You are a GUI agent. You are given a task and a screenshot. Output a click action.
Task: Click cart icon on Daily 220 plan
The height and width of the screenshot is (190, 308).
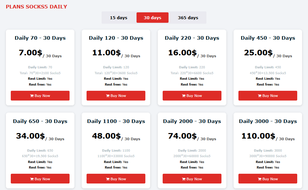coord(184,96)
